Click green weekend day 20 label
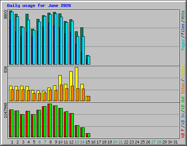Image resolution: width=187 pixels, height=146 pixels. tap(115, 142)
